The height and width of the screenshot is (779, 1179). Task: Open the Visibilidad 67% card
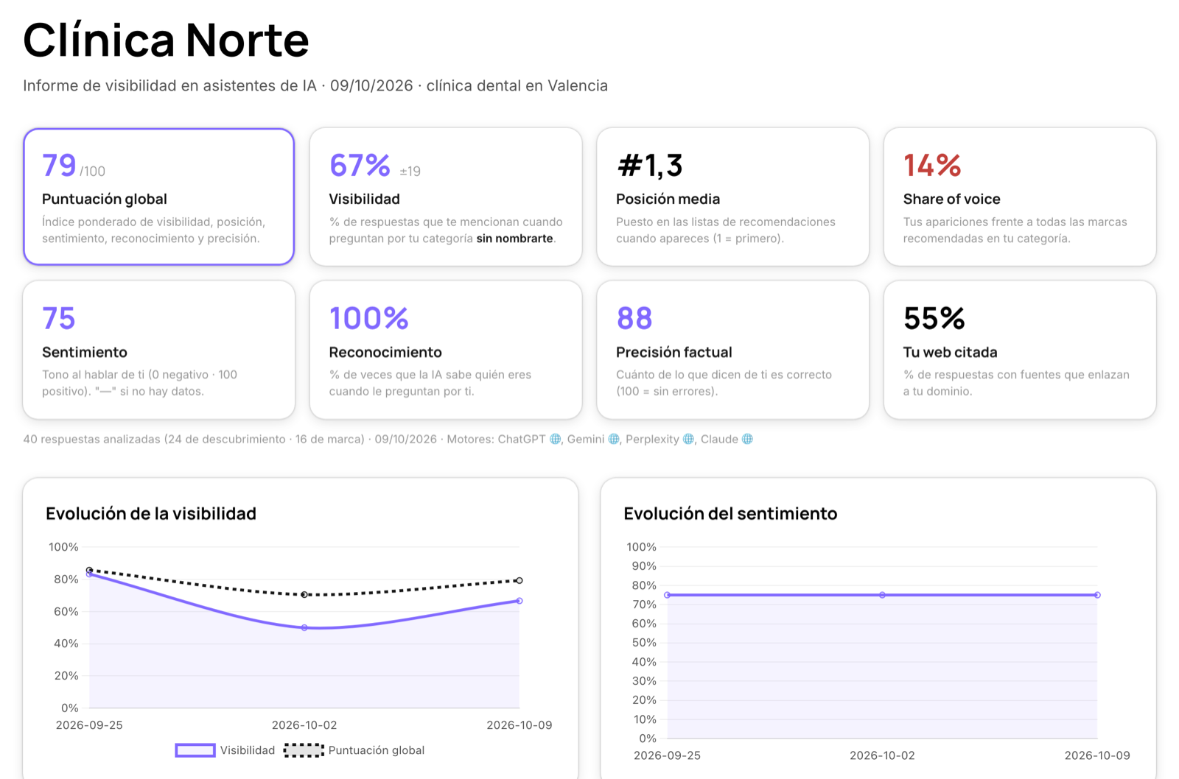point(446,197)
